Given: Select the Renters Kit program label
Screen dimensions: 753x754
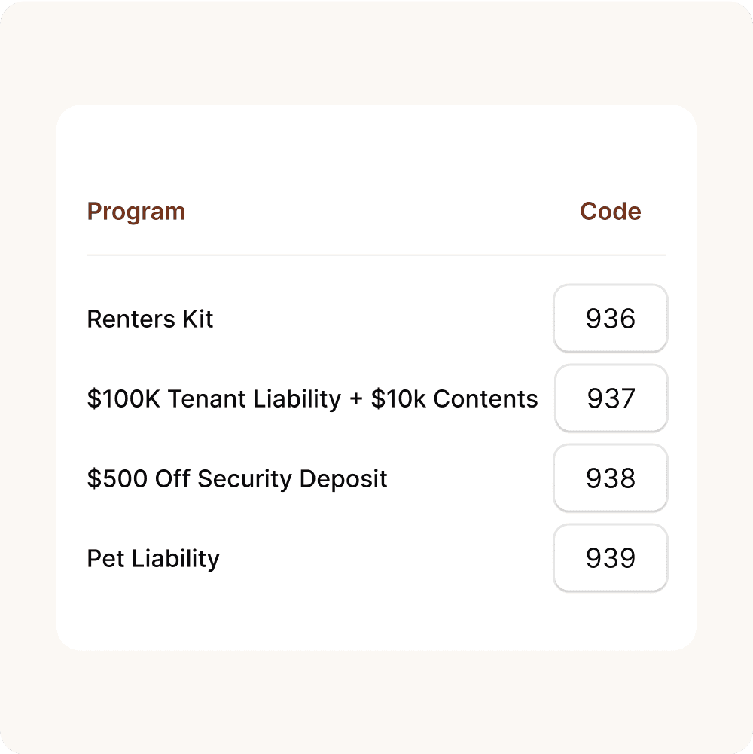Looking at the screenshot, I should tap(151, 319).
